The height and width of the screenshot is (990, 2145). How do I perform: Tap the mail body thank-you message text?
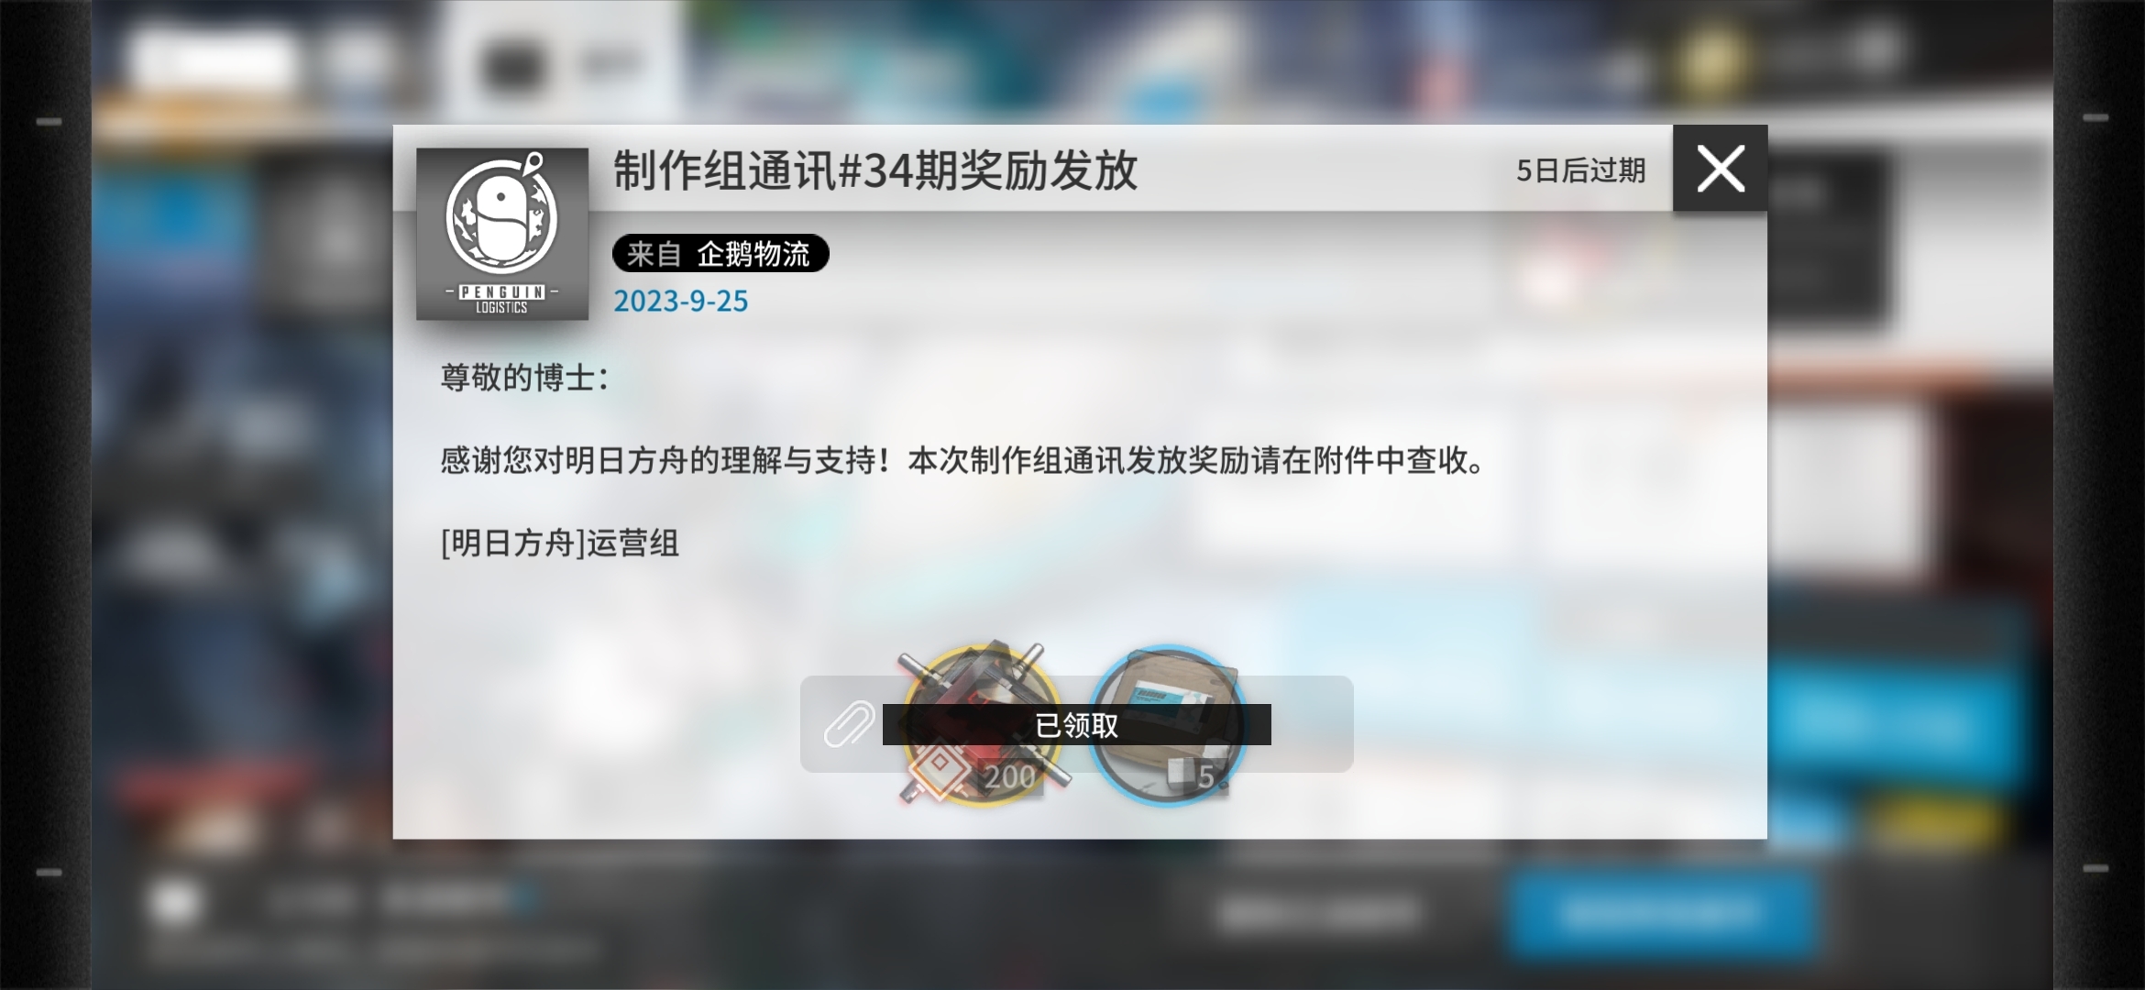[x=962, y=460]
